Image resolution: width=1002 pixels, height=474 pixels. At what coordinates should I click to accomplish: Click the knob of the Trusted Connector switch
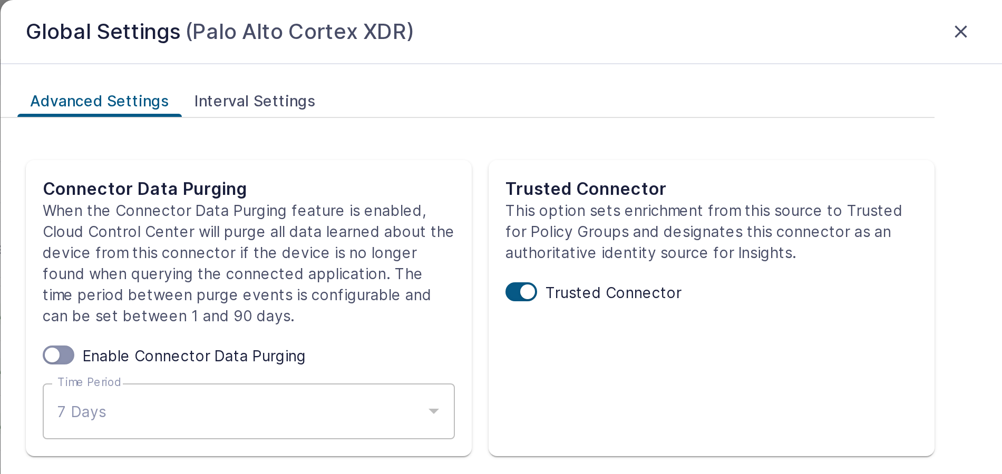tap(528, 292)
